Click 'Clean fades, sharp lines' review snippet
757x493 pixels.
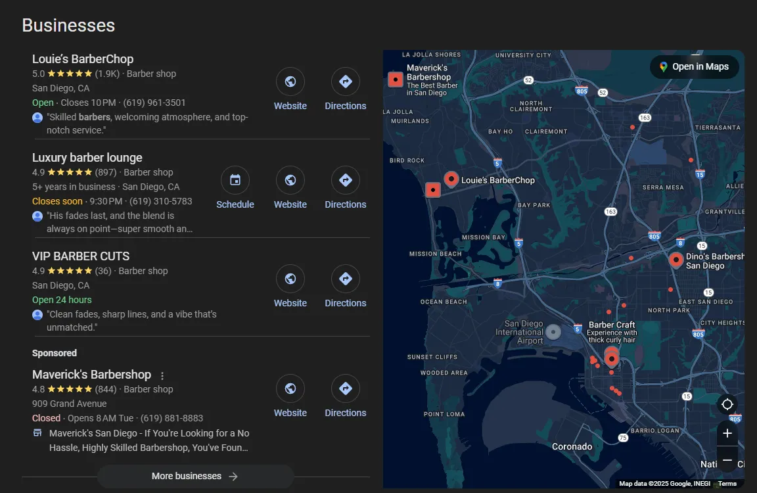(x=131, y=321)
